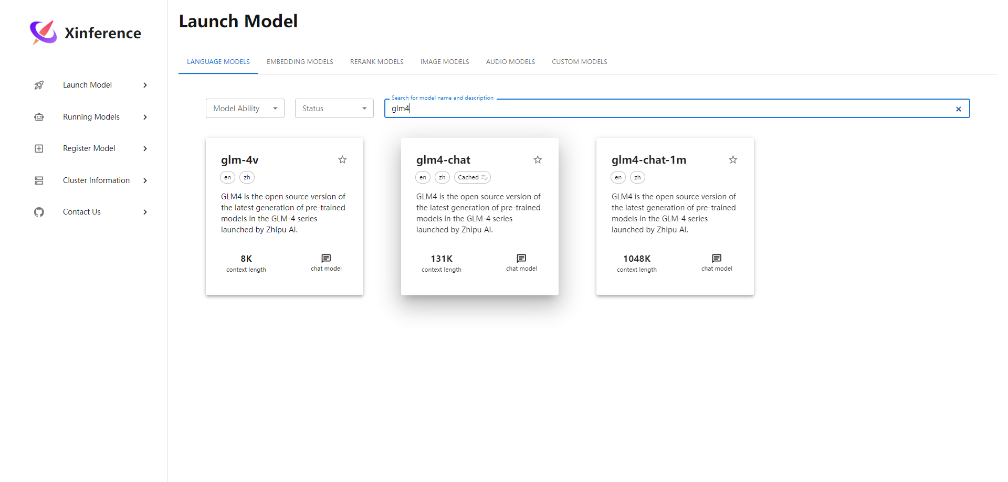
Task: Click the 131K context length value
Action: (442, 259)
